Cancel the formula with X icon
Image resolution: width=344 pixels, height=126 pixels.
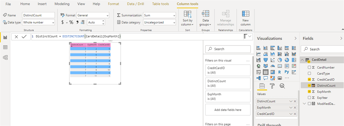[16, 37]
